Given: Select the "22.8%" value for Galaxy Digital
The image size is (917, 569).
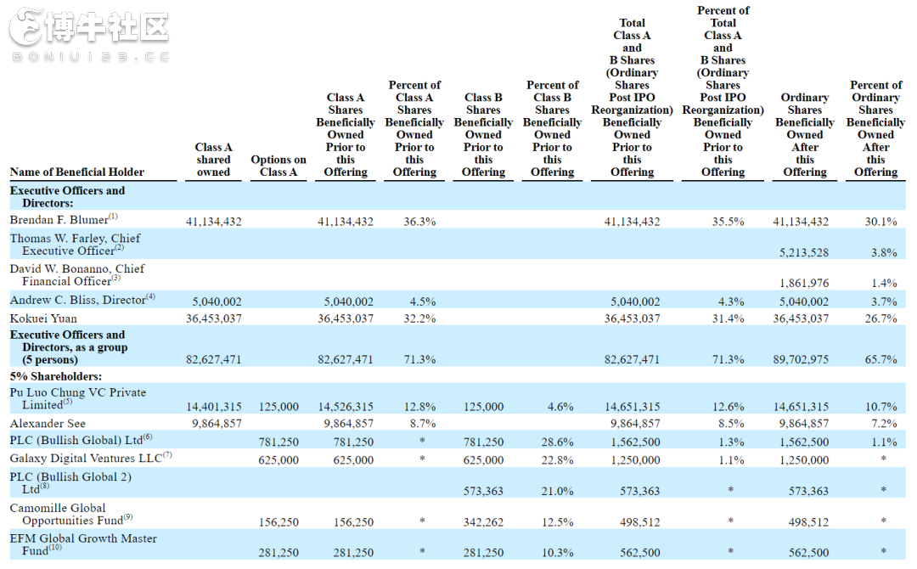Looking at the screenshot, I should tap(557, 460).
